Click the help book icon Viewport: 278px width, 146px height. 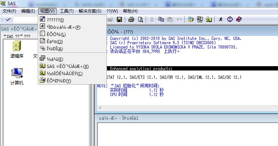[x=239, y=19]
